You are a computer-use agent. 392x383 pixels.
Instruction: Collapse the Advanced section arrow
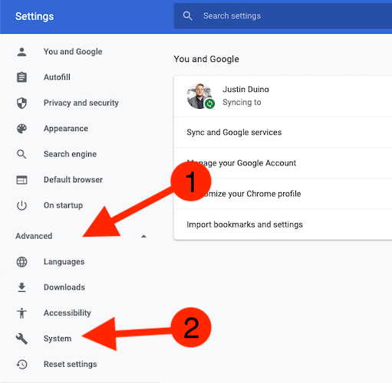point(143,236)
